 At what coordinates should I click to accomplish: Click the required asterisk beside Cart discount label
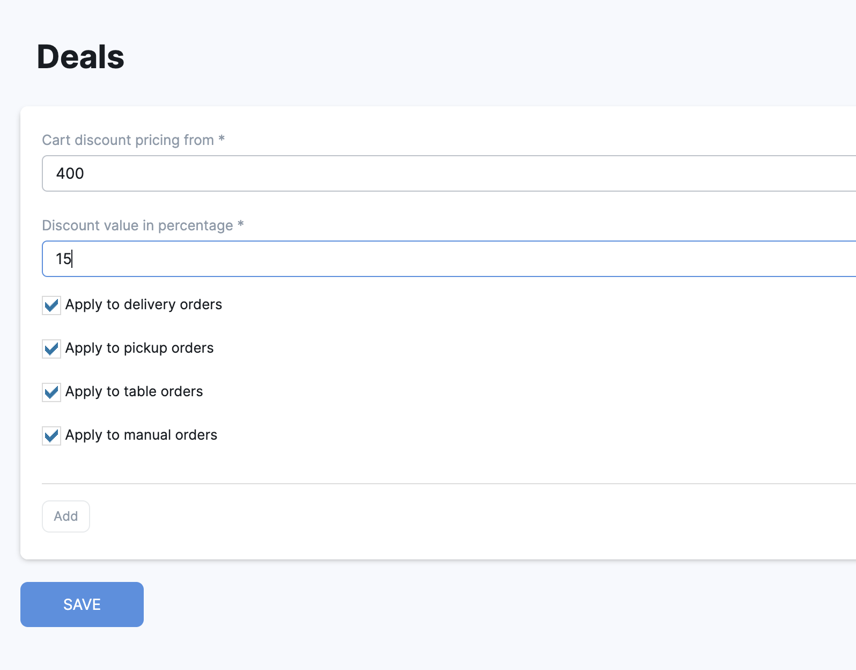pos(222,139)
